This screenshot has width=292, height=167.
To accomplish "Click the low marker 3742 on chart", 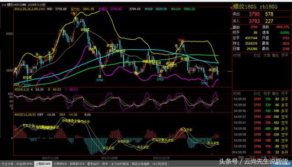I will click(204, 83).
